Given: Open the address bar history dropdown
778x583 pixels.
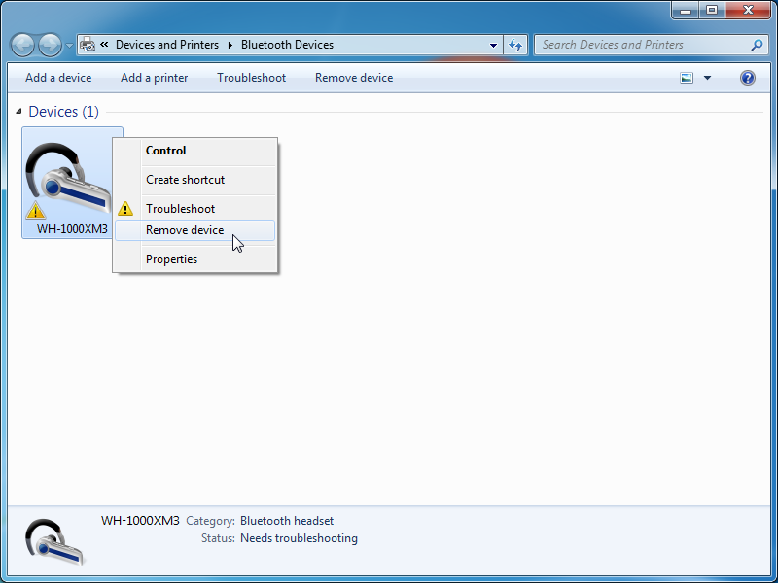Looking at the screenshot, I should pyautogui.click(x=493, y=45).
